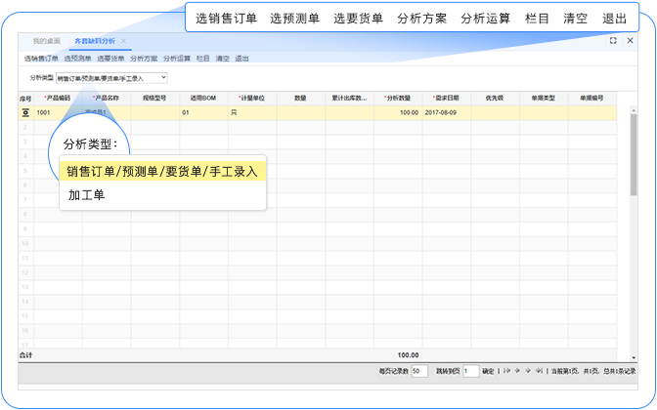The width and height of the screenshot is (657, 410).
Task: Go to the last page using the pager arrow
Action: click(x=540, y=371)
